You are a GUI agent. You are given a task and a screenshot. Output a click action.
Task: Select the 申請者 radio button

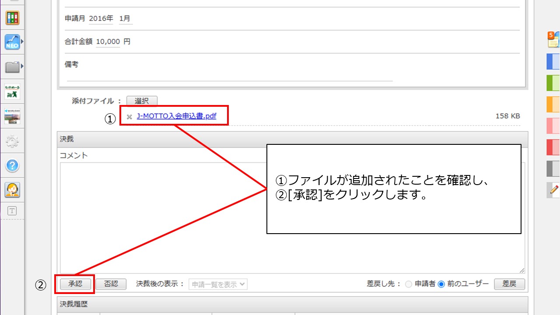409,284
